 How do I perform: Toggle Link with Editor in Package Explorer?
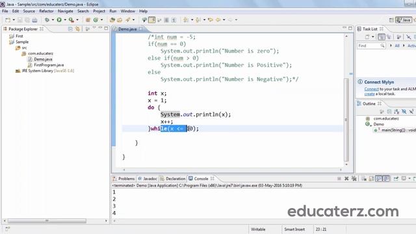78,29
